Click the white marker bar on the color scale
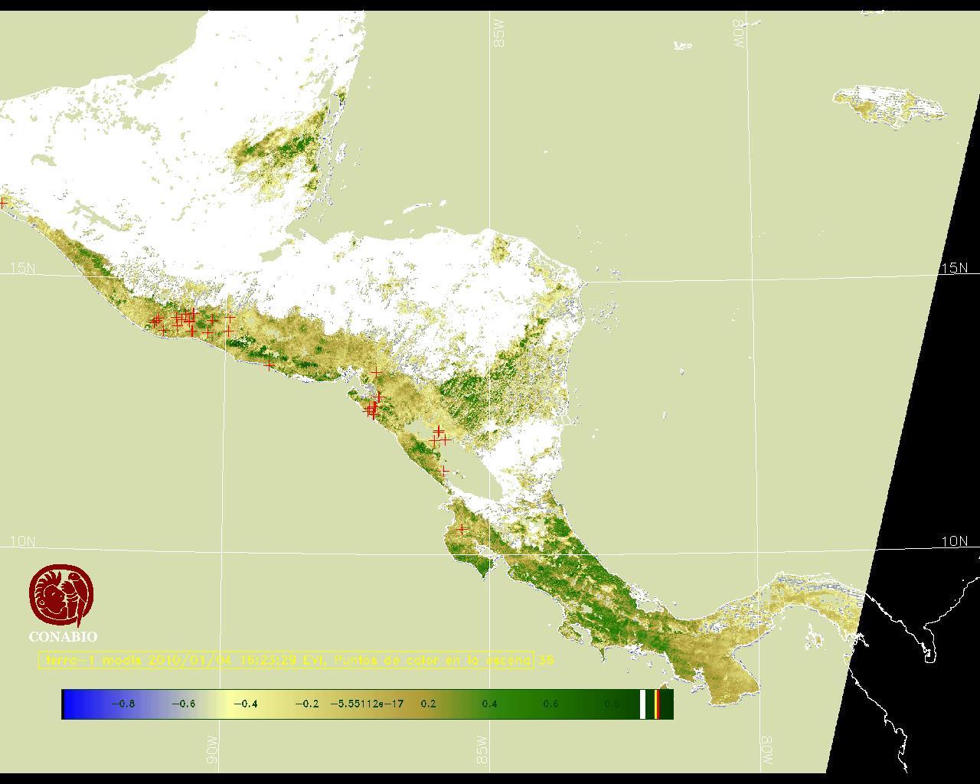 pos(642,704)
